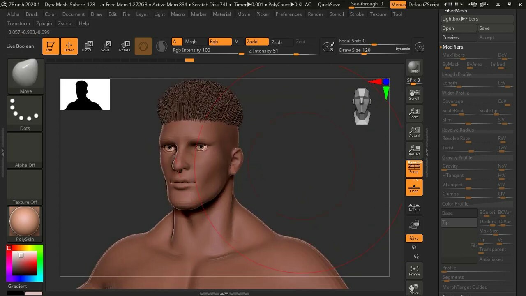Viewport: 526px width, 296px height.
Task: Click the Local Symmetry (L.Sym) icon
Action: click(x=414, y=208)
